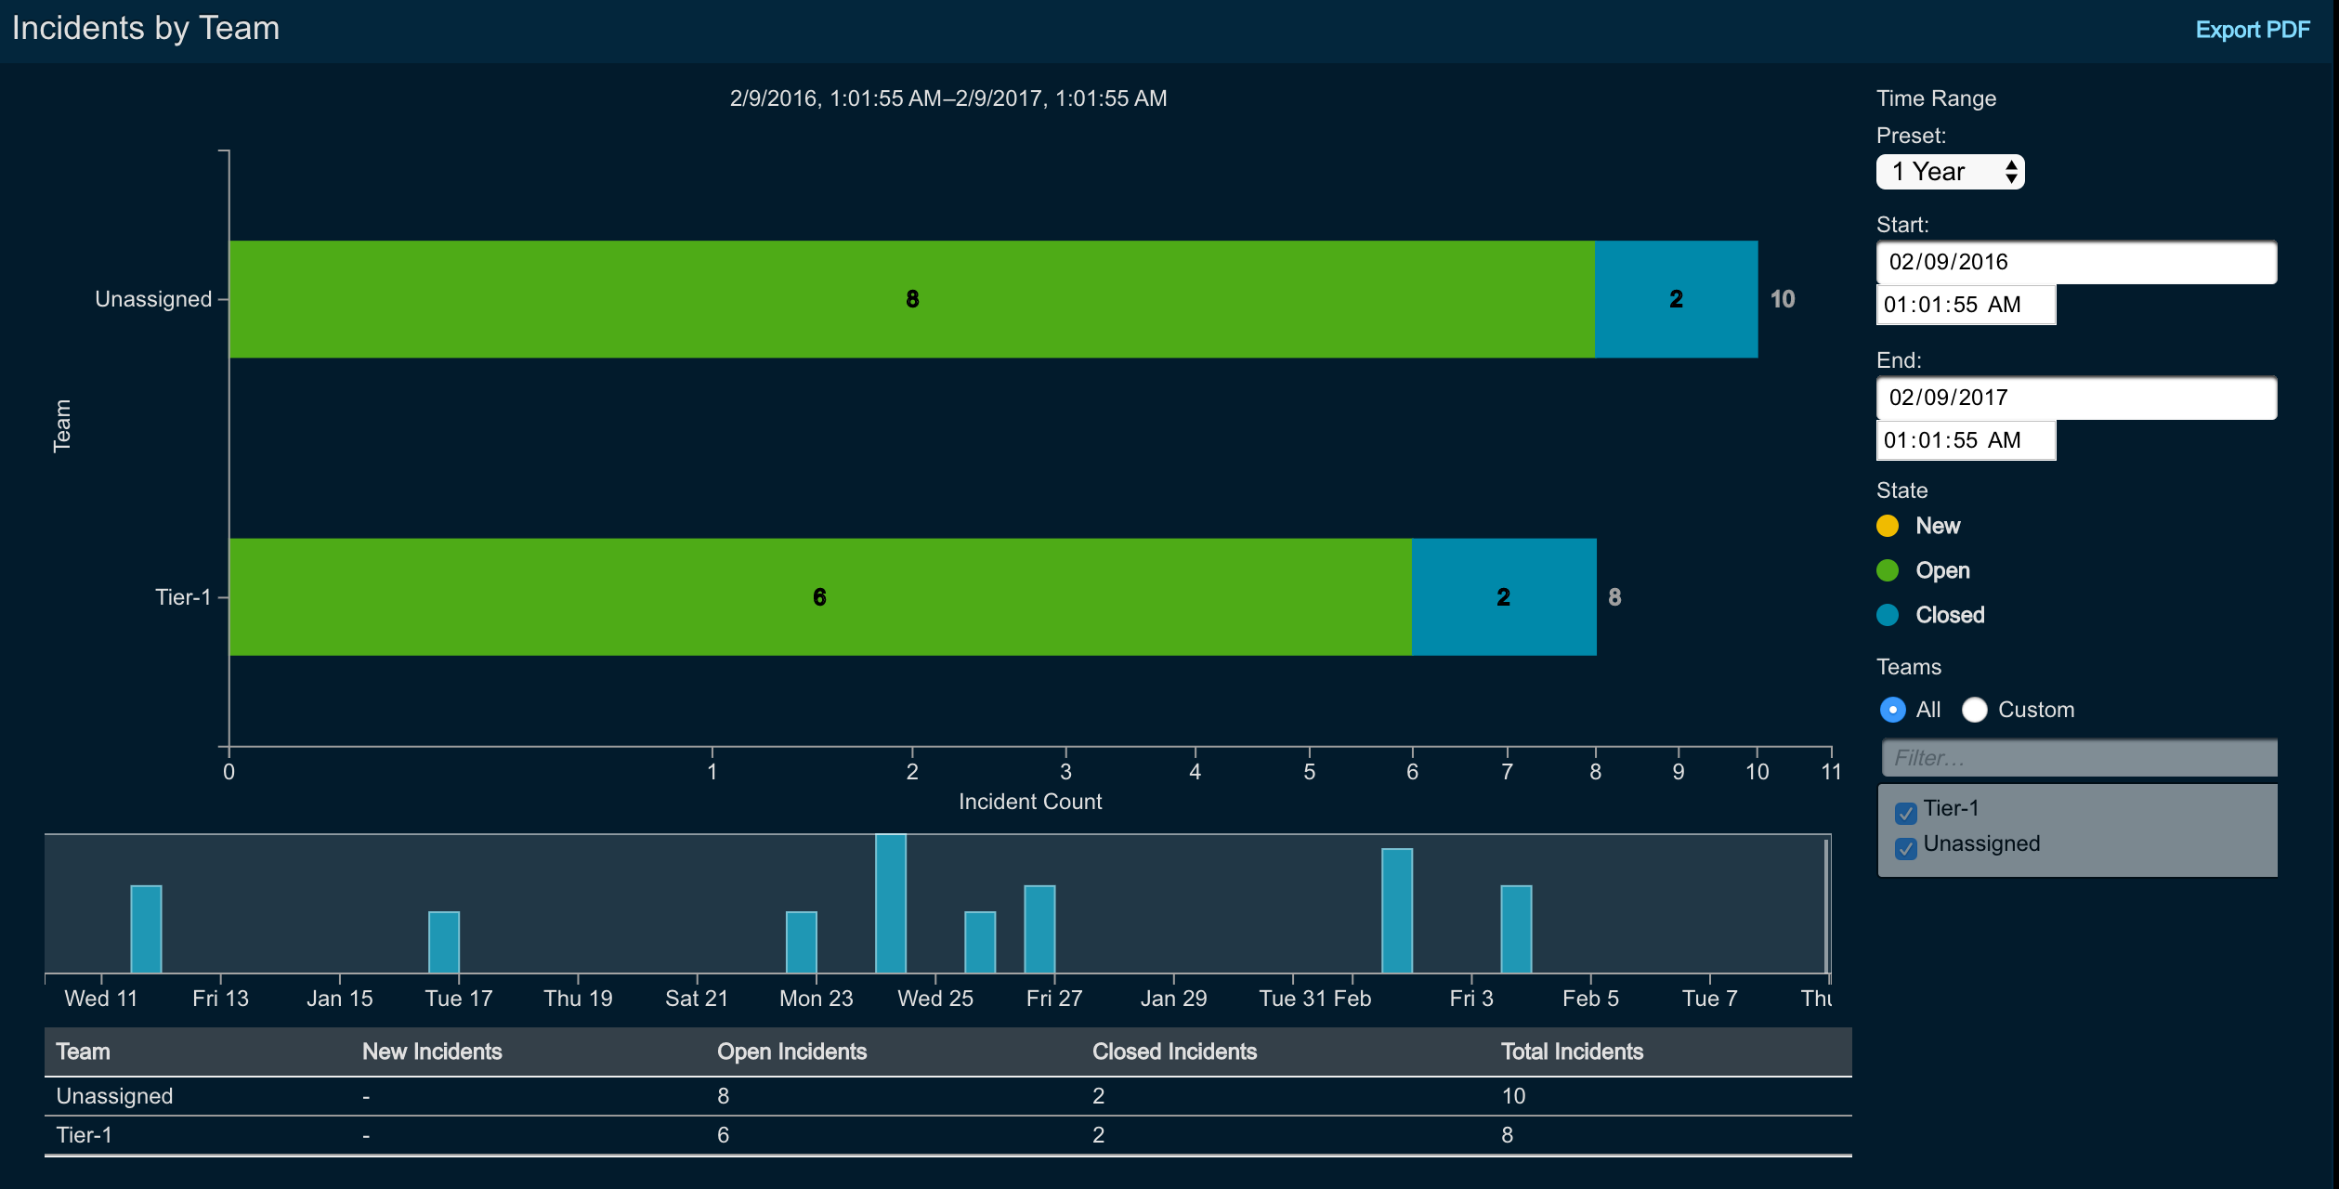Click the yellow New state legend dot
The image size is (2339, 1189).
(x=1887, y=526)
